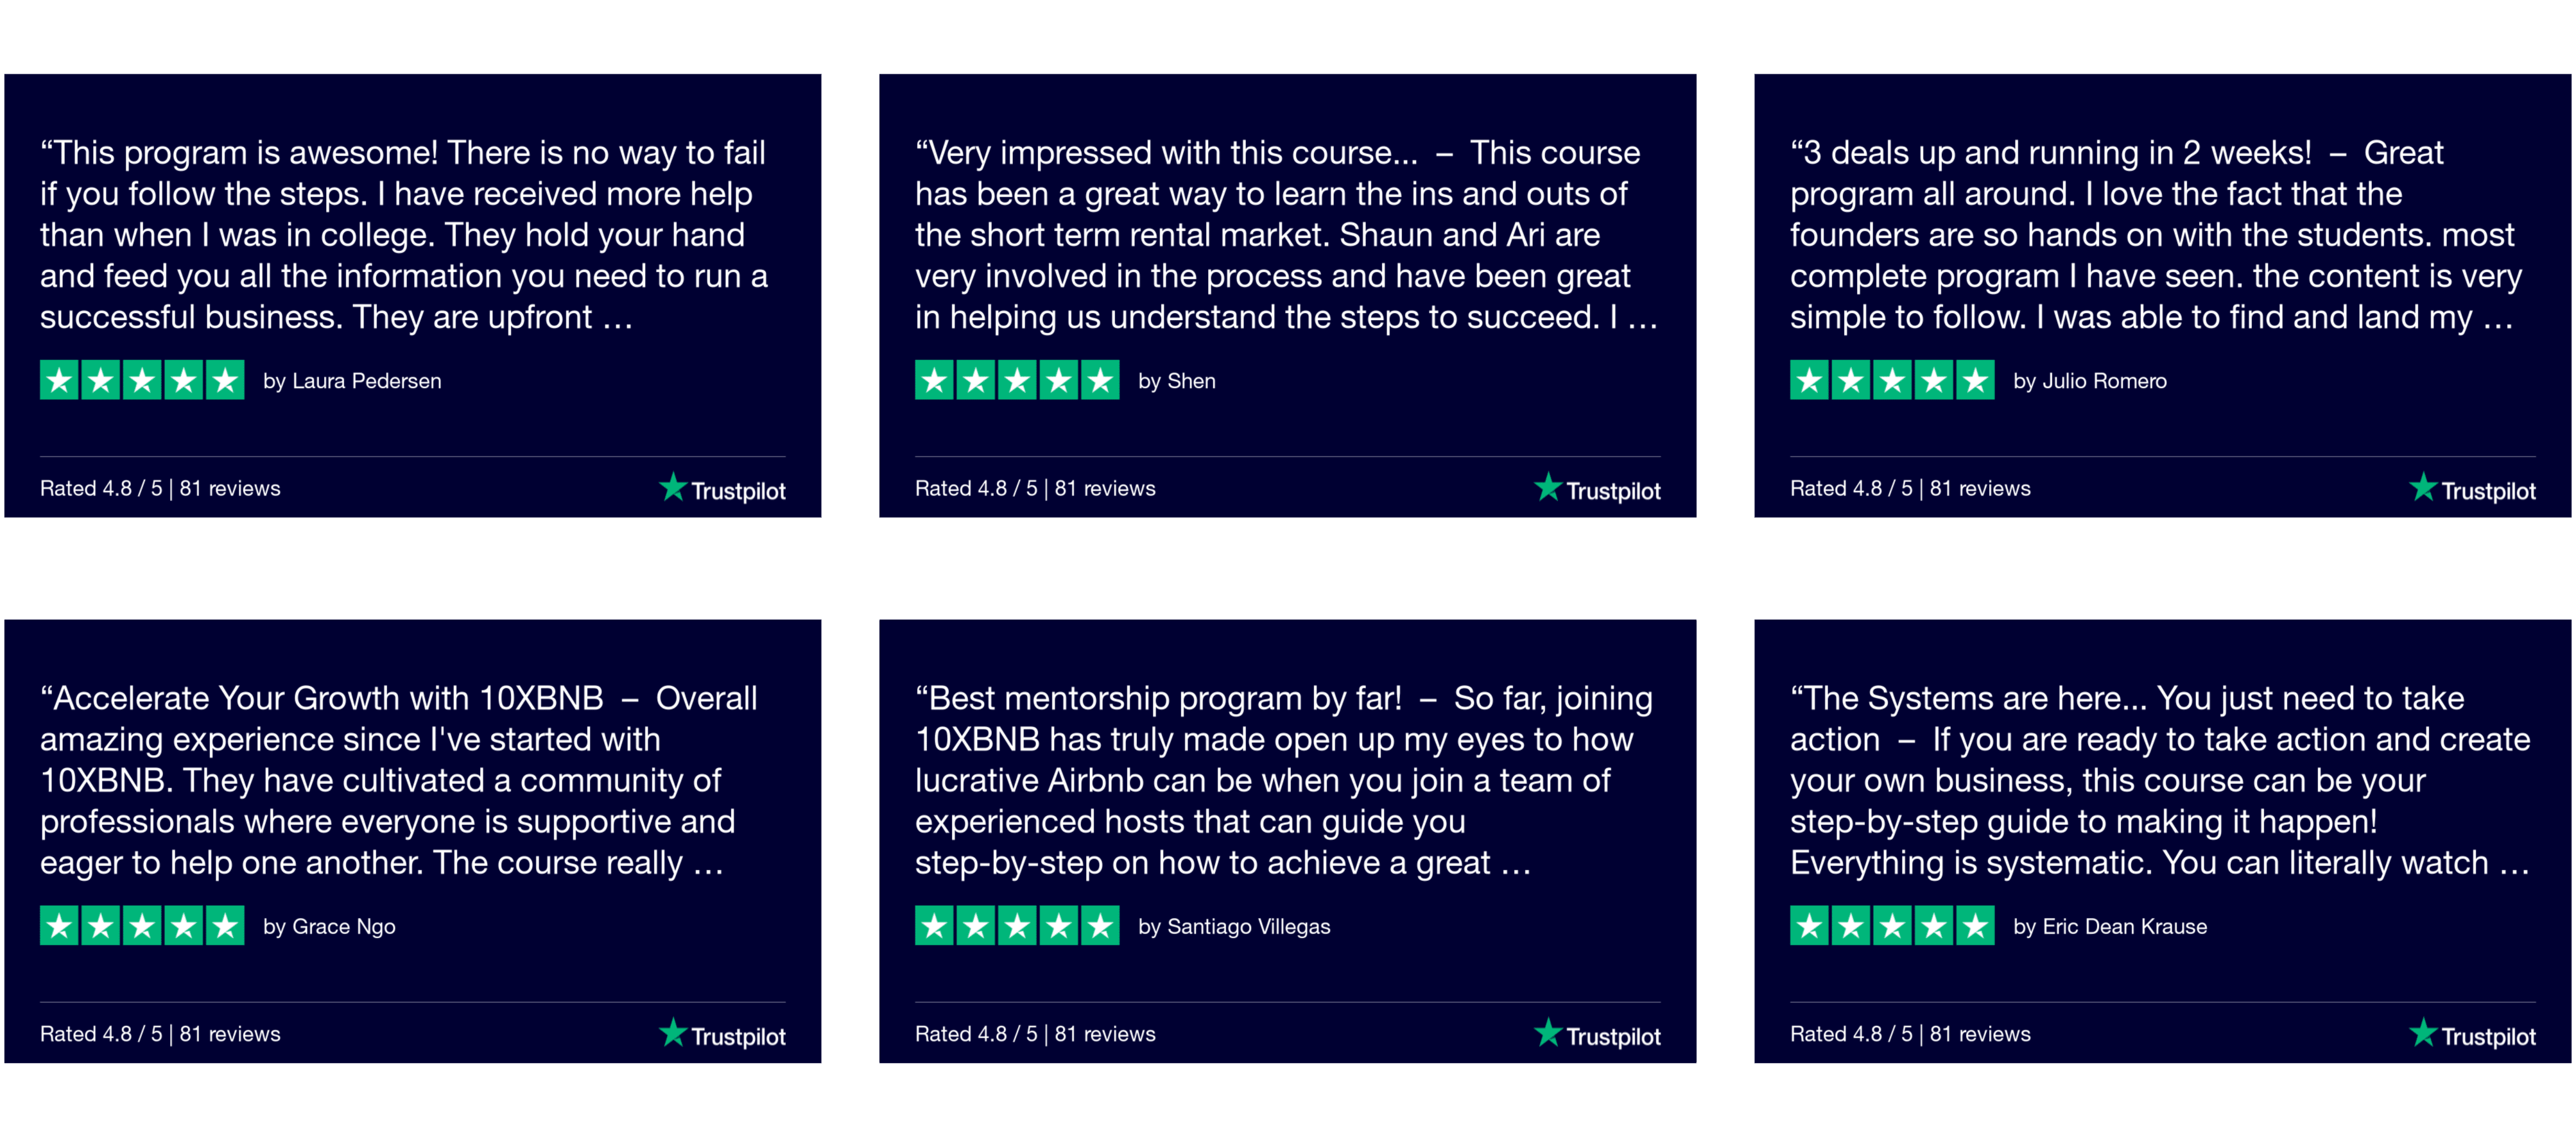Open the author name "by Laura Pedersen"
Image resolution: width=2576 pixels, height=1140 pixels.
352,380
